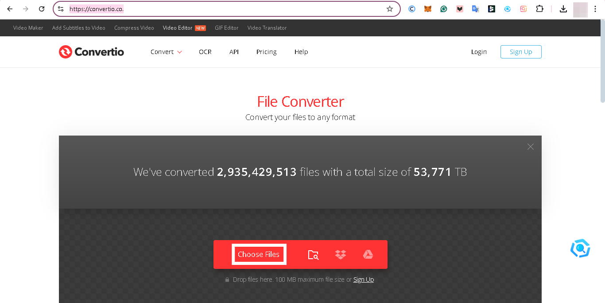This screenshot has height=303, width=605.
Task: Click the Dropbox upload icon
Action: tap(341, 255)
